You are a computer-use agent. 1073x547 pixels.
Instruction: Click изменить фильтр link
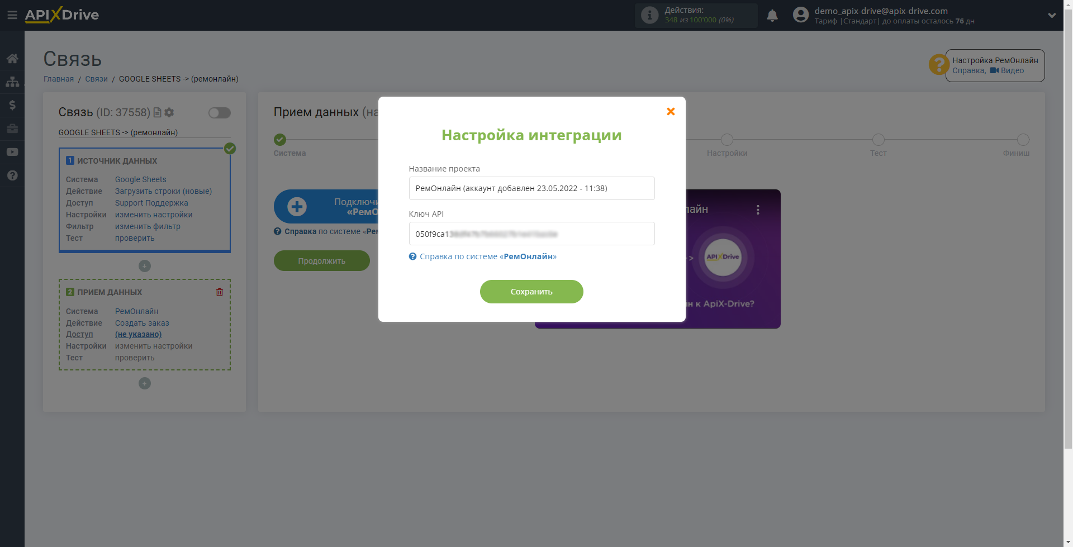point(148,226)
